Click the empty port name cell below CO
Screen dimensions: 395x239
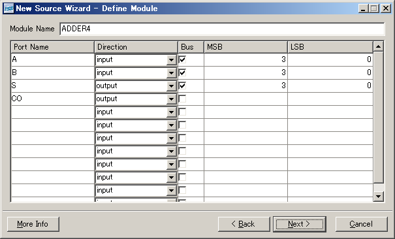53,112
